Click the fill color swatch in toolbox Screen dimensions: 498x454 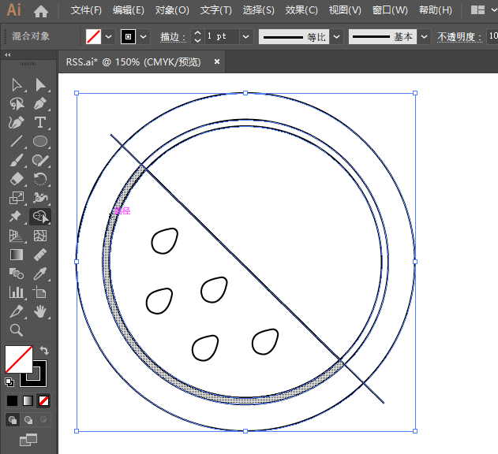click(18, 359)
